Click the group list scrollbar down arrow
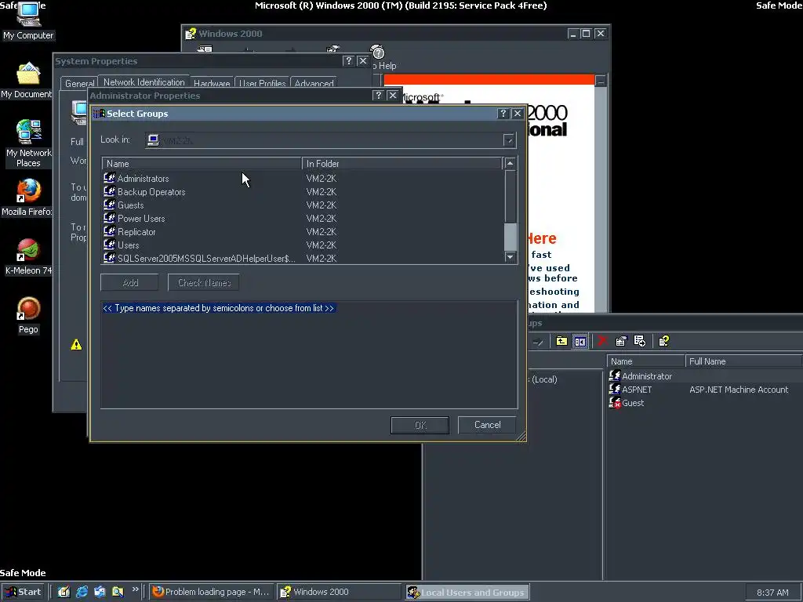This screenshot has width=803, height=602. coord(510,257)
